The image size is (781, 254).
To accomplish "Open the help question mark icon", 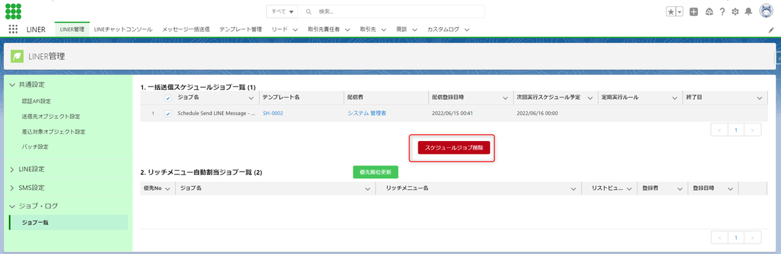I will (722, 12).
